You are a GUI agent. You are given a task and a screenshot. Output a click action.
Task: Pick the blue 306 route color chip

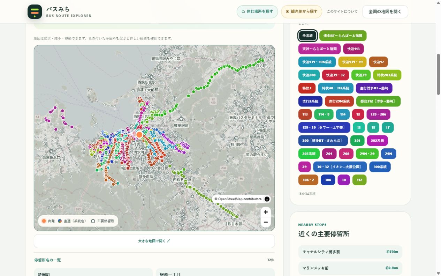tap(328, 180)
